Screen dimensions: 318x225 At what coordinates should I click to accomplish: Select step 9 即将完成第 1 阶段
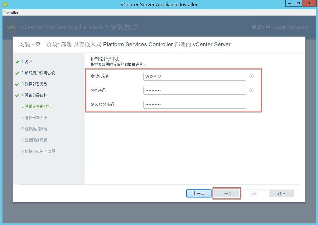point(38,151)
